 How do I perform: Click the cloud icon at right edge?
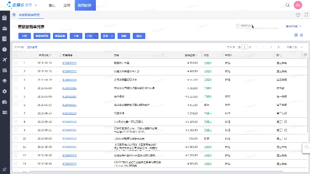pos(306,147)
